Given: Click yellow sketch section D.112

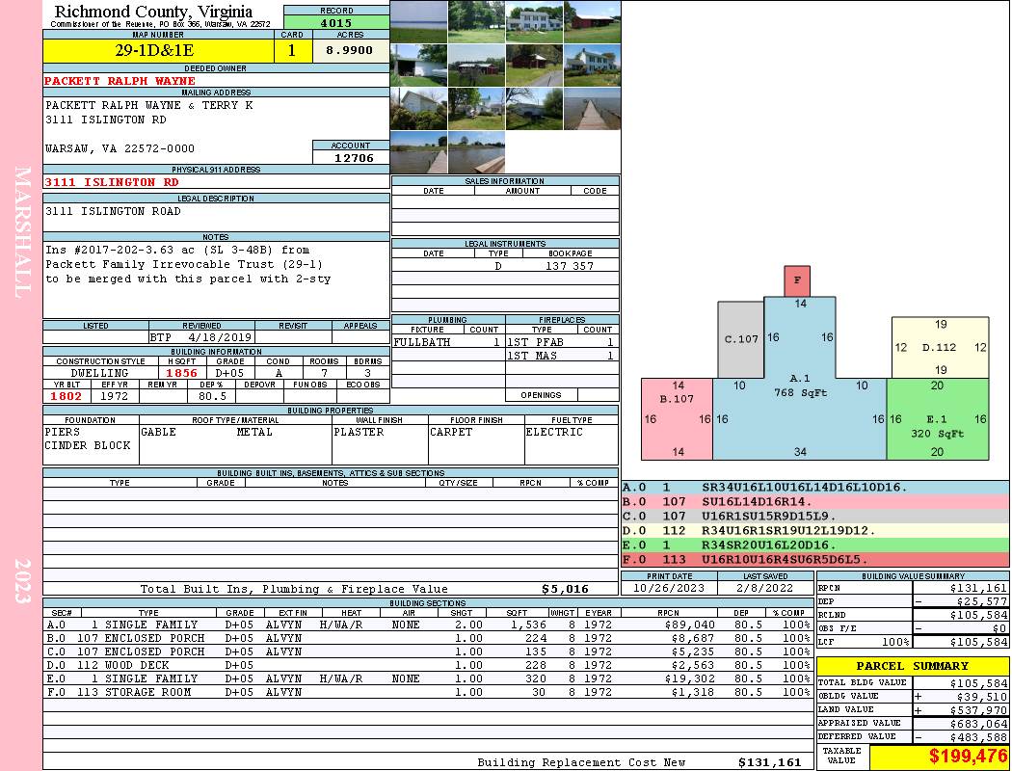Looking at the screenshot, I should (940, 347).
